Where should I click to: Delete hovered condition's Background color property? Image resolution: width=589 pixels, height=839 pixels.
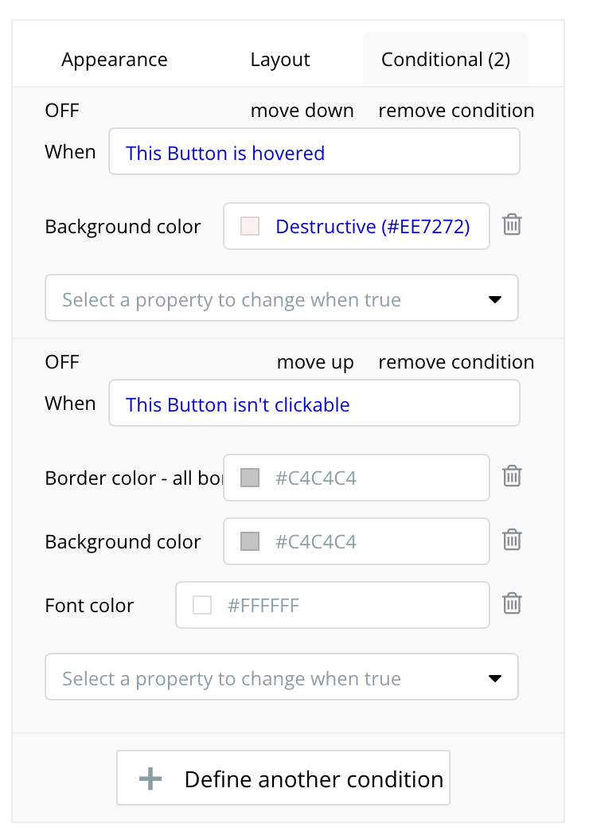tap(512, 225)
